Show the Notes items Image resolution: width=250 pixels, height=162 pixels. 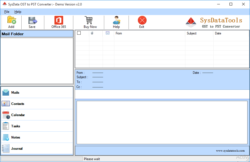coord(37,137)
